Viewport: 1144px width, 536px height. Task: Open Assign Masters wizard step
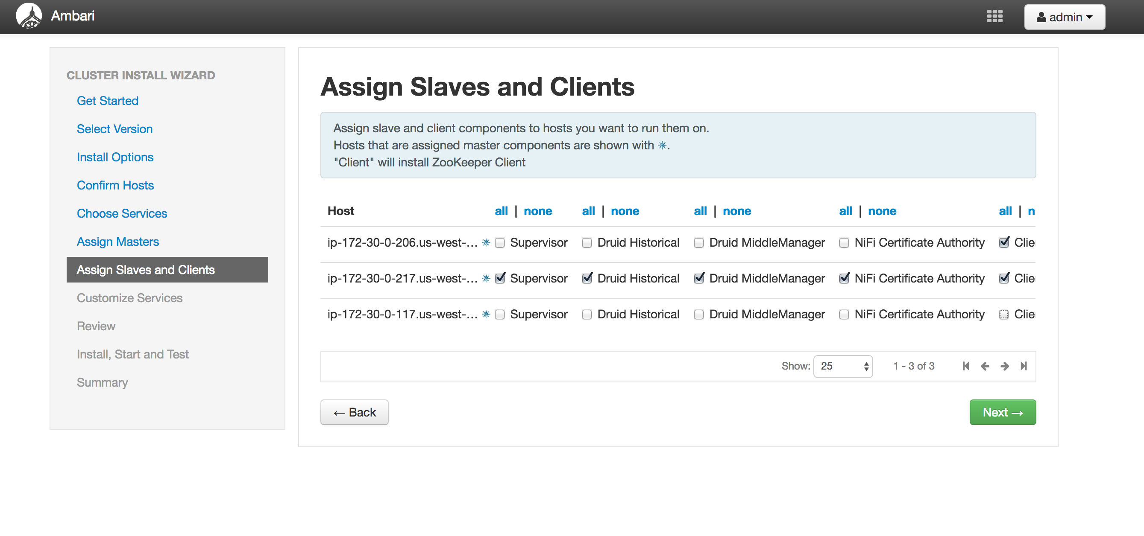pos(117,242)
